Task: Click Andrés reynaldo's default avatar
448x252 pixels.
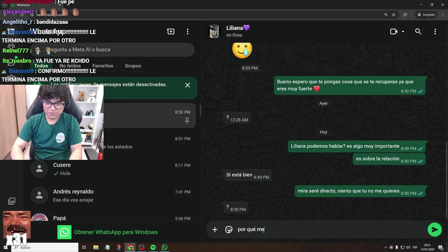Action: click(40, 195)
